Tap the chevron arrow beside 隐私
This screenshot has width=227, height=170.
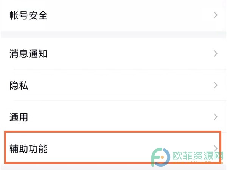pyautogui.click(x=216, y=85)
